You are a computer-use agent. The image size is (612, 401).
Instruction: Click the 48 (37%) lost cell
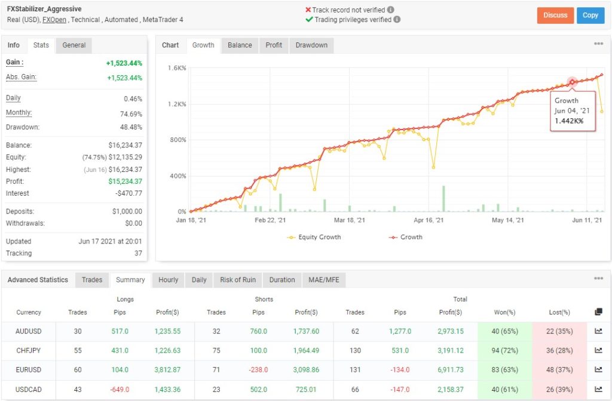click(x=559, y=369)
